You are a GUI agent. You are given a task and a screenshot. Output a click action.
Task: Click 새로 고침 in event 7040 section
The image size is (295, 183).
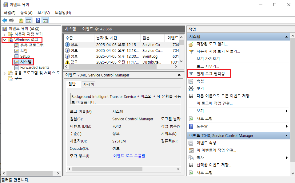[205, 173]
